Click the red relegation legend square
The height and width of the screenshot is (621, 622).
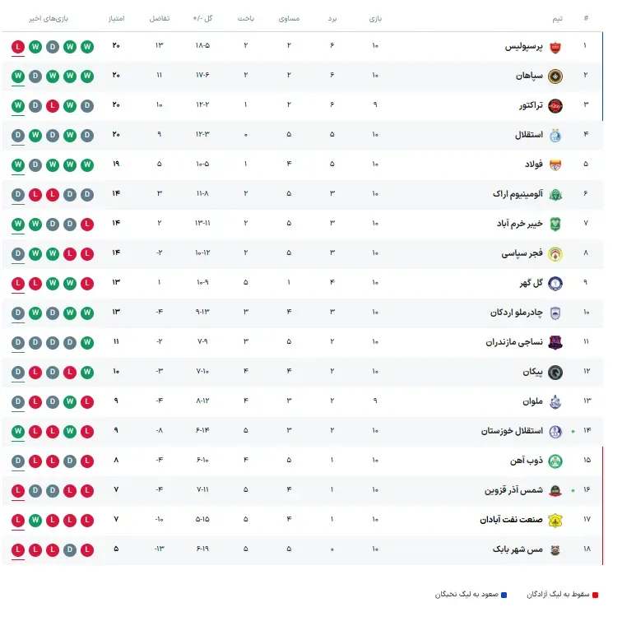[595, 595]
